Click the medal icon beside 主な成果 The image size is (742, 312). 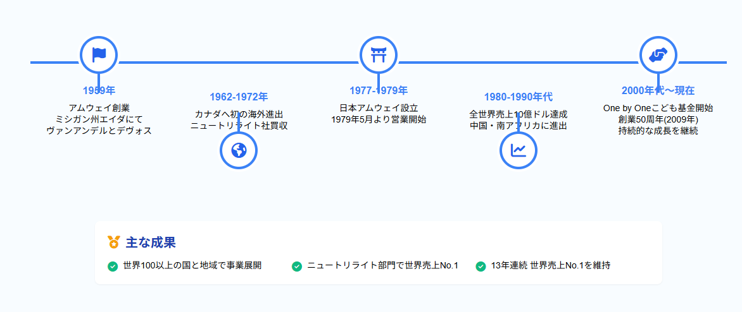tap(114, 242)
